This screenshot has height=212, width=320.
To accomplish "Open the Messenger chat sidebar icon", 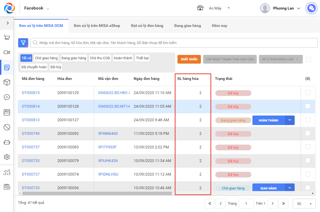I will 7,97.
